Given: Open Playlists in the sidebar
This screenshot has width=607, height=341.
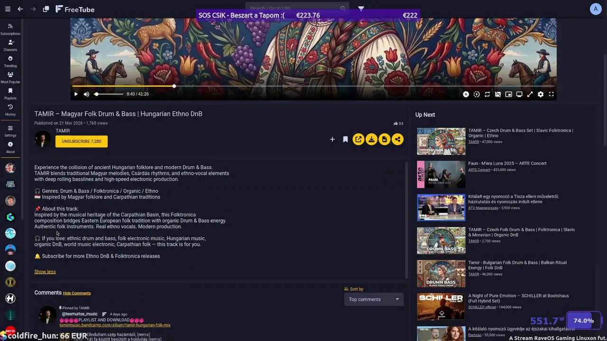Looking at the screenshot, I should point(10,94).
